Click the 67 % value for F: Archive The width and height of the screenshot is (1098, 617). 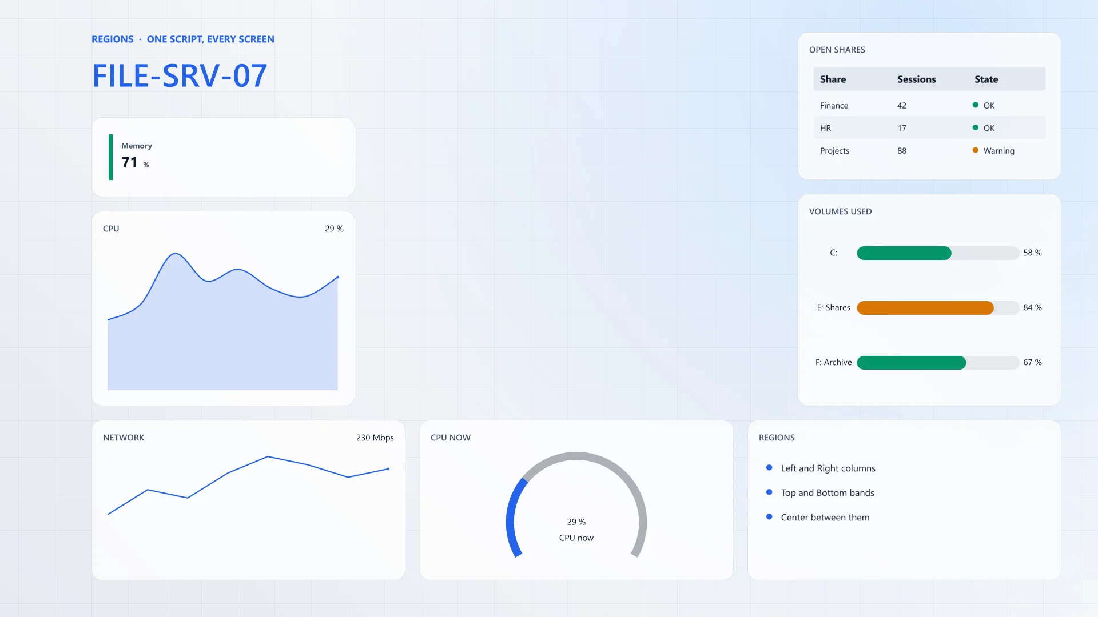tap(1032, 362)
